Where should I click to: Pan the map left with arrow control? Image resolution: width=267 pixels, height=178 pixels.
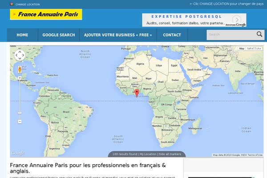point(16,55)
